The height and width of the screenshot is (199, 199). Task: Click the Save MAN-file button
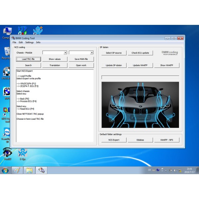[x=81, y=59]
